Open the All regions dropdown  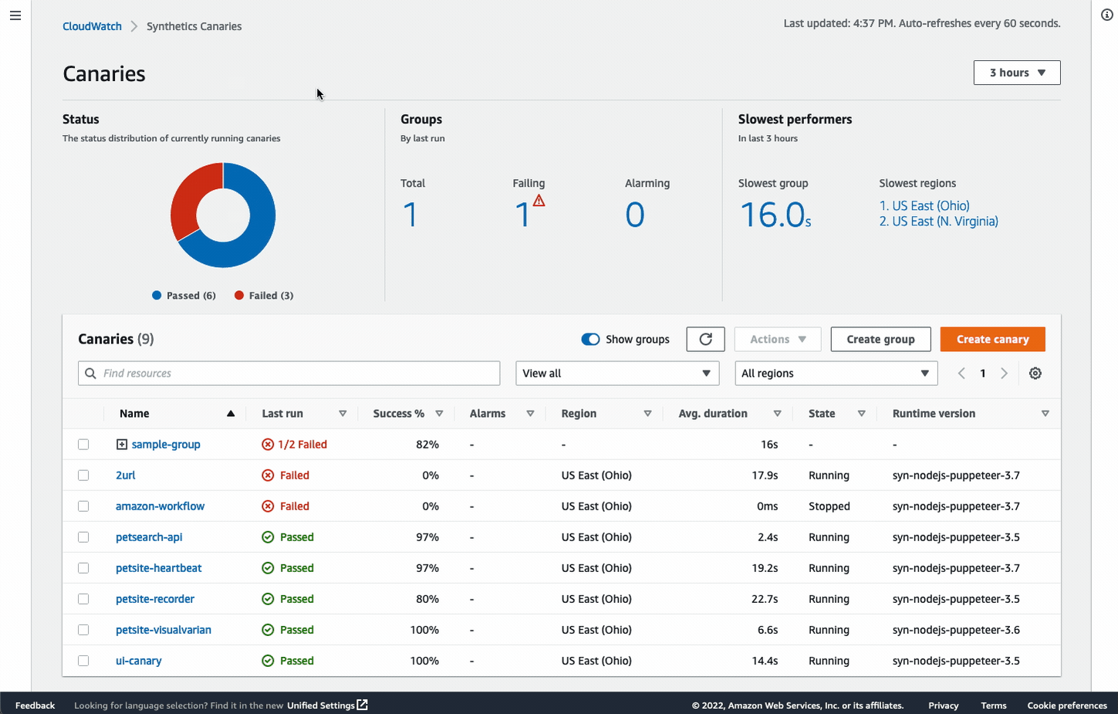(835, 373)
